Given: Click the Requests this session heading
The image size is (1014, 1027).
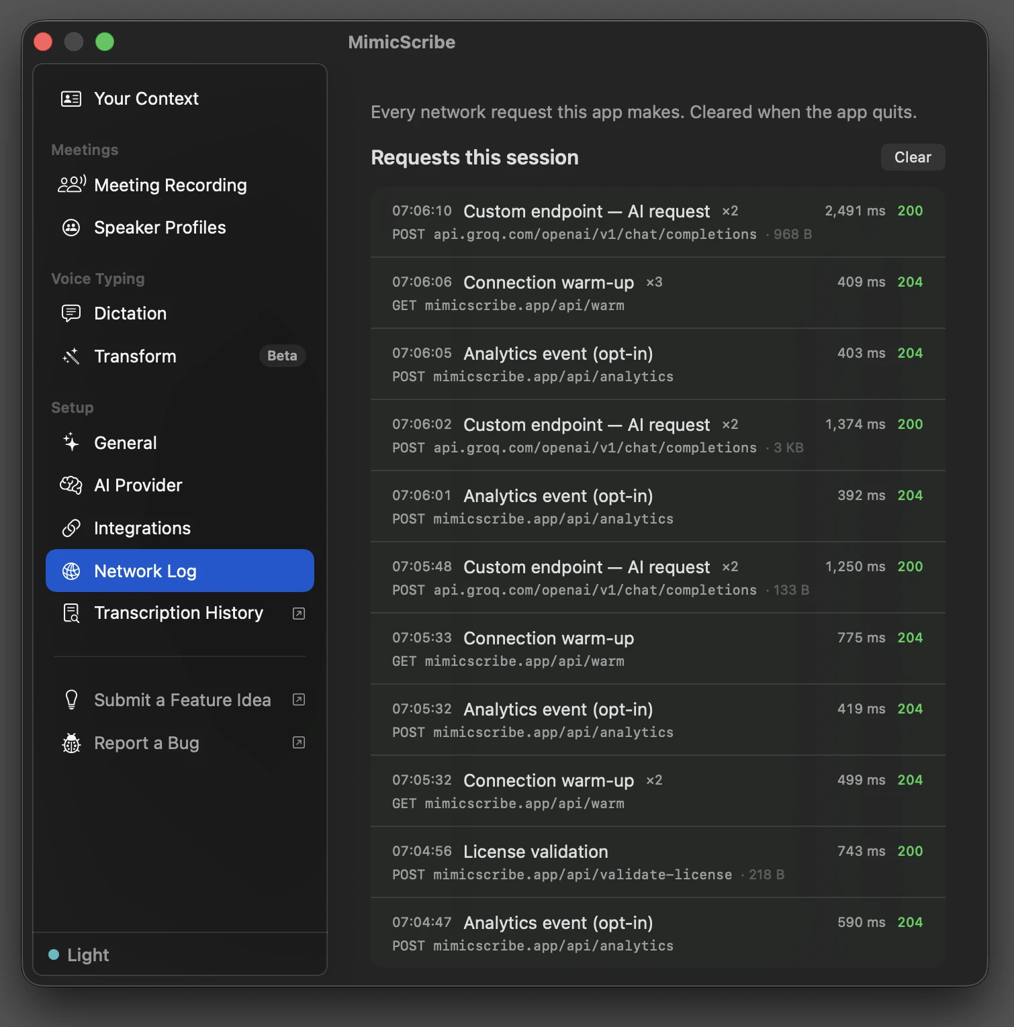Looking at the screenshot, I should tap(475, 157).
